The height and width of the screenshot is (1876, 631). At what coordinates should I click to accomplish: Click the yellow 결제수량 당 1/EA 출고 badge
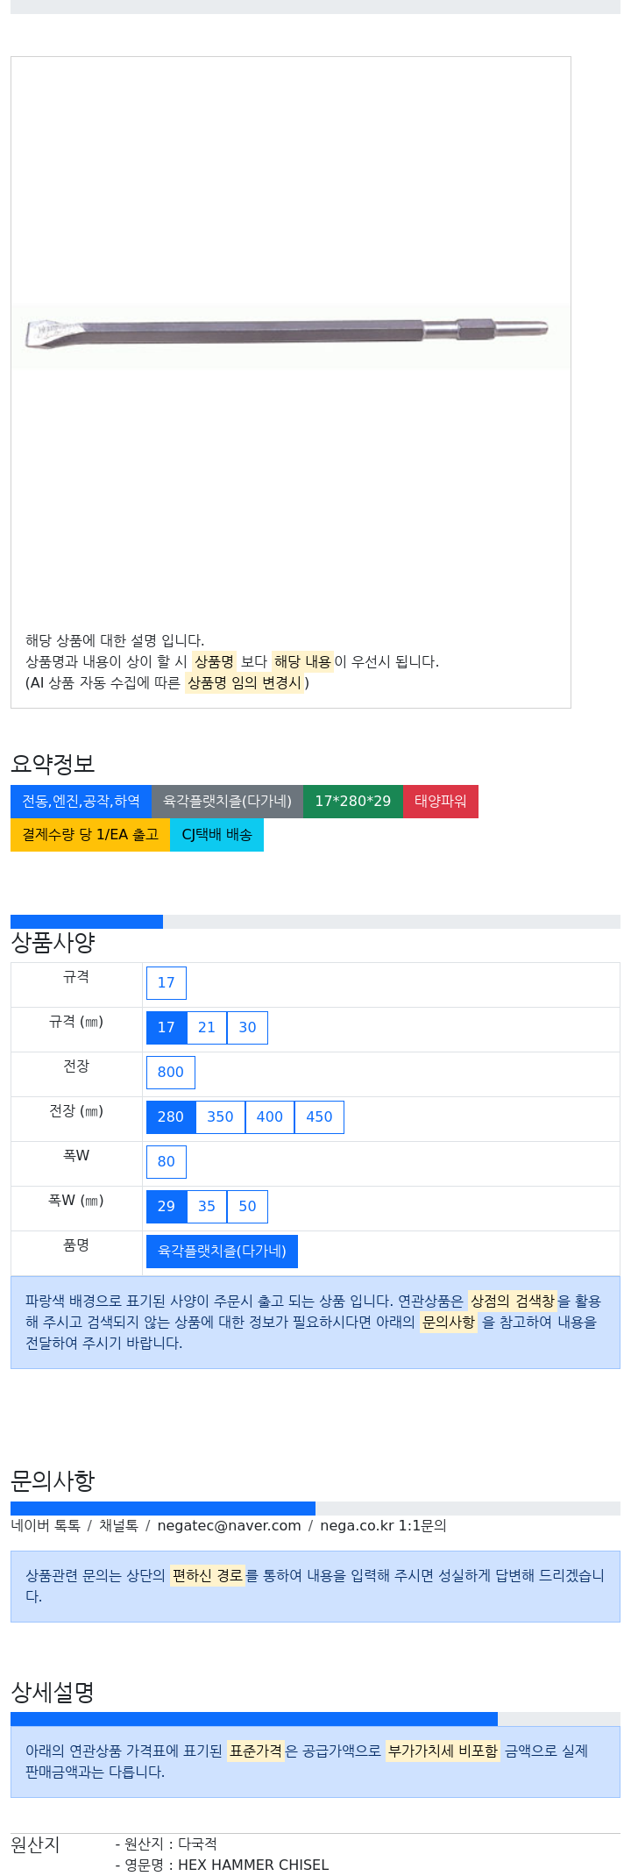[90, 835]
